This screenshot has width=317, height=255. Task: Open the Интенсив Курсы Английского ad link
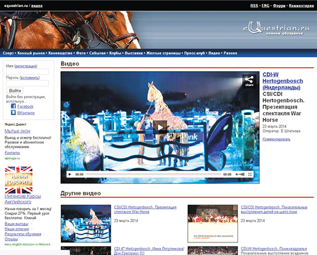(x=22, y=199)
